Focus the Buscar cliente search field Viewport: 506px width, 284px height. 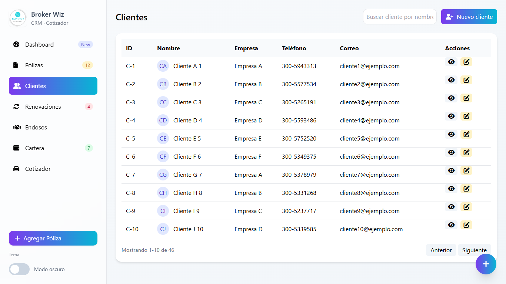(x=399, y=17)
